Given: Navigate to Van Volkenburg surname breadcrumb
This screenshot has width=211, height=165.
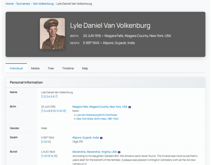Looking at the screenshot, I should tap(43, 4).
